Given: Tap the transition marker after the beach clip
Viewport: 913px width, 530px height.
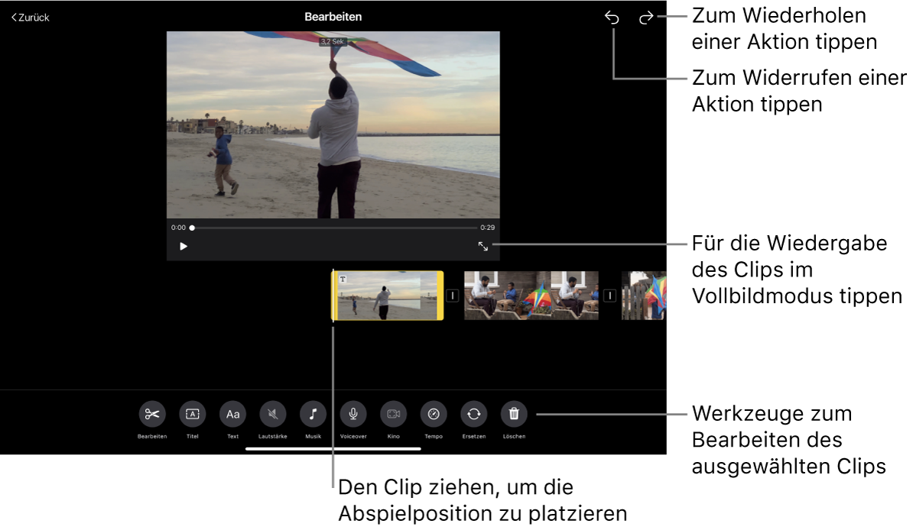Looking at the screenshot, I should [x=453, y=296].
